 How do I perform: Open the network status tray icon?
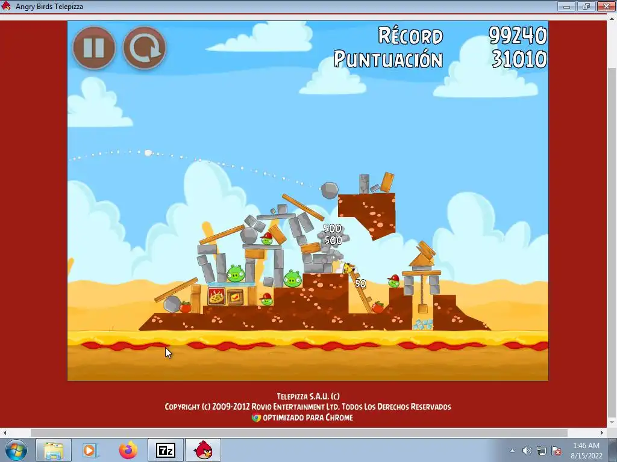pyautogui.click(x=542, y=451)
